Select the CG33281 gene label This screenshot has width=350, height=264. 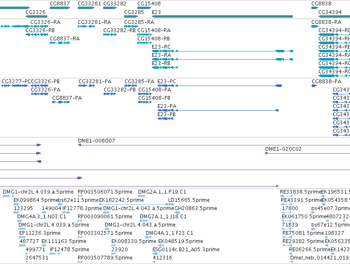click(x=89, y=4)
